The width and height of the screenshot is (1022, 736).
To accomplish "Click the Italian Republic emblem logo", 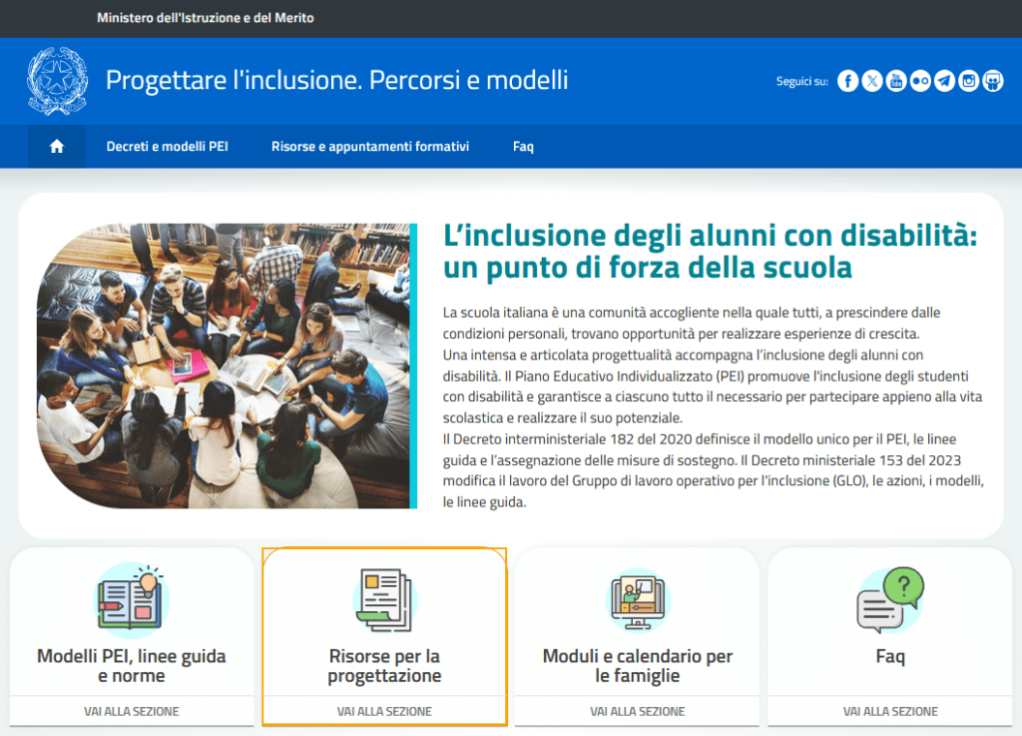I will coord(57,81).
